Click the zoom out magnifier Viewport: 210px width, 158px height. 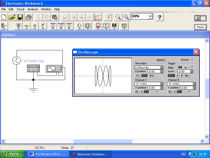[x=118, y=17]
